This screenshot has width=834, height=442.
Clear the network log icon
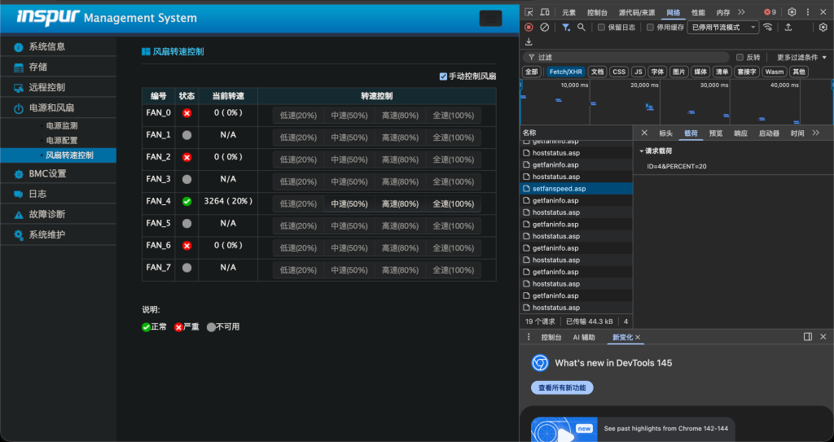click(x=545, y=27)
